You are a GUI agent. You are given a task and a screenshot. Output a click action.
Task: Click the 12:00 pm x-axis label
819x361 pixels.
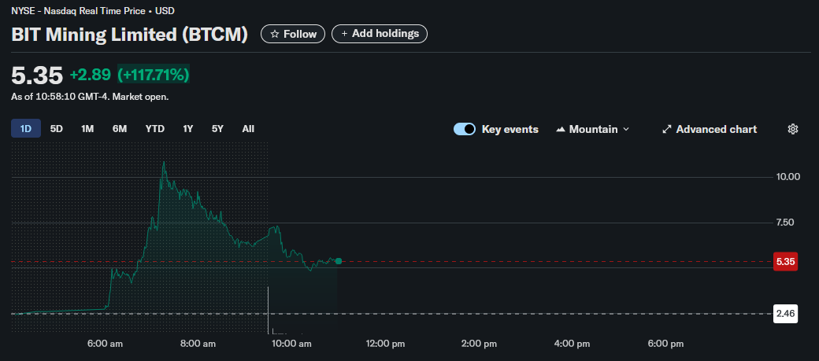click(384, 344)
